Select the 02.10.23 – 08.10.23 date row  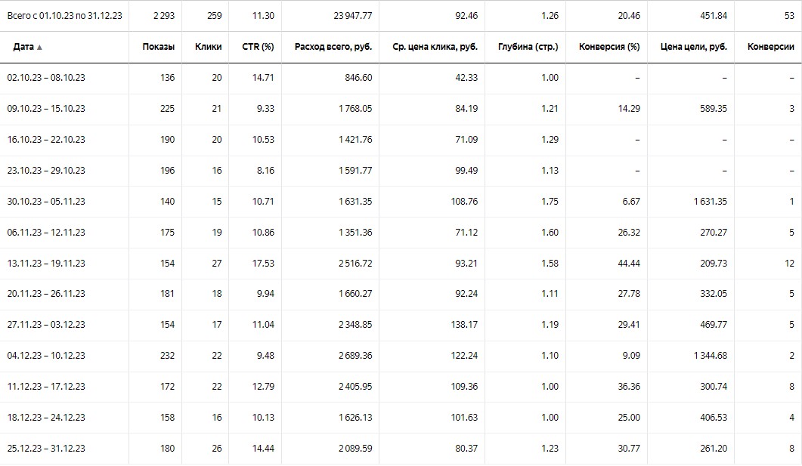tap(46, 78)
